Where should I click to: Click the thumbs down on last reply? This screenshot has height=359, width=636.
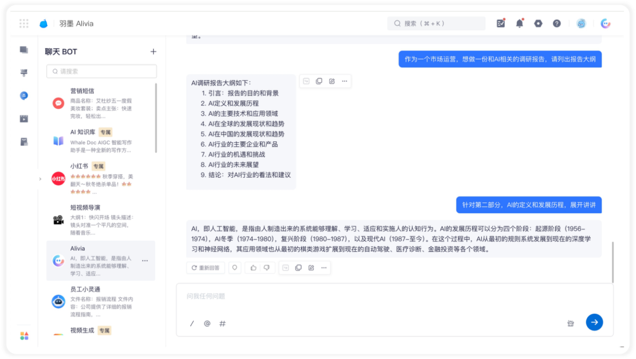pyautogui.click(x=267, y=268)
